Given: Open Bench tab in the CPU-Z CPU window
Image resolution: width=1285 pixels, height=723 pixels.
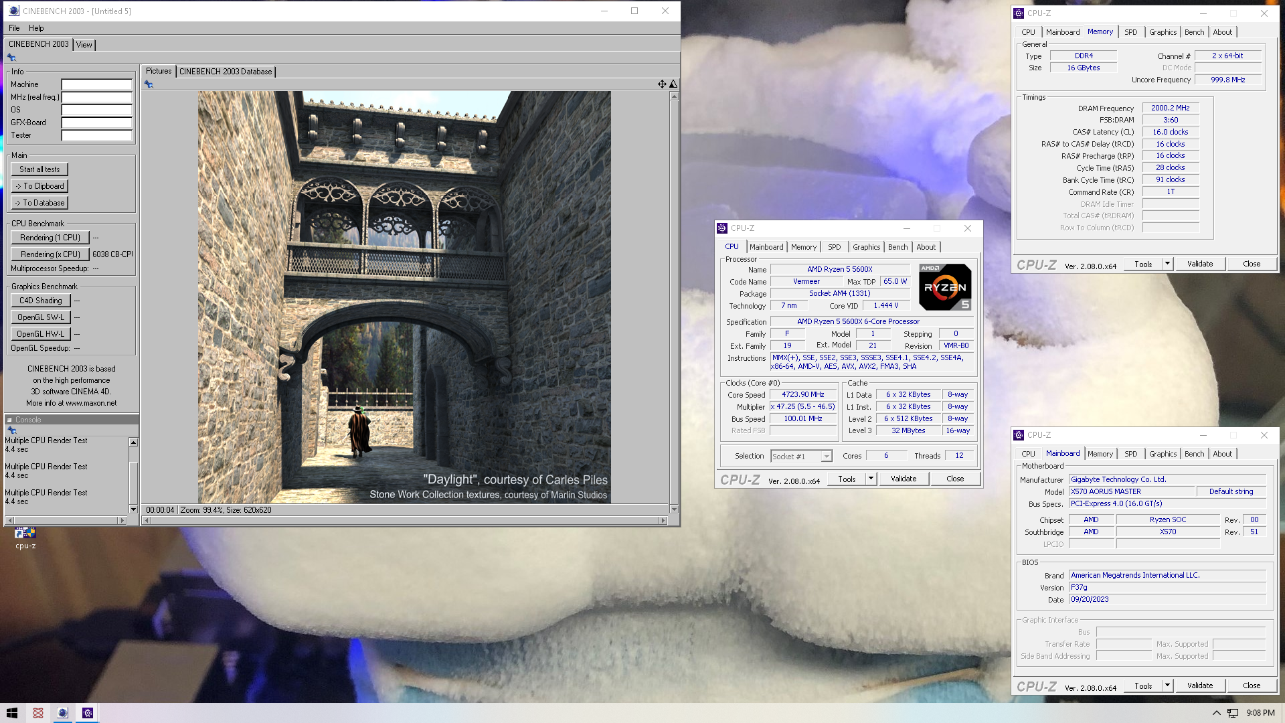Looking at the screenshot, I should click(x=897, y=247).
